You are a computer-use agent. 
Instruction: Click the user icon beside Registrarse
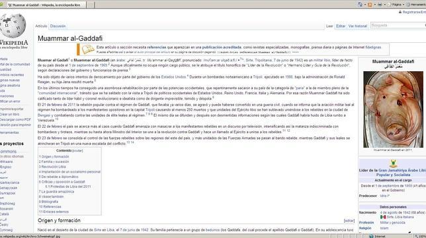tap(400, 12)
